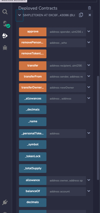
Task: Focus the address newOwner input field
Action: (x=66, y=88)
